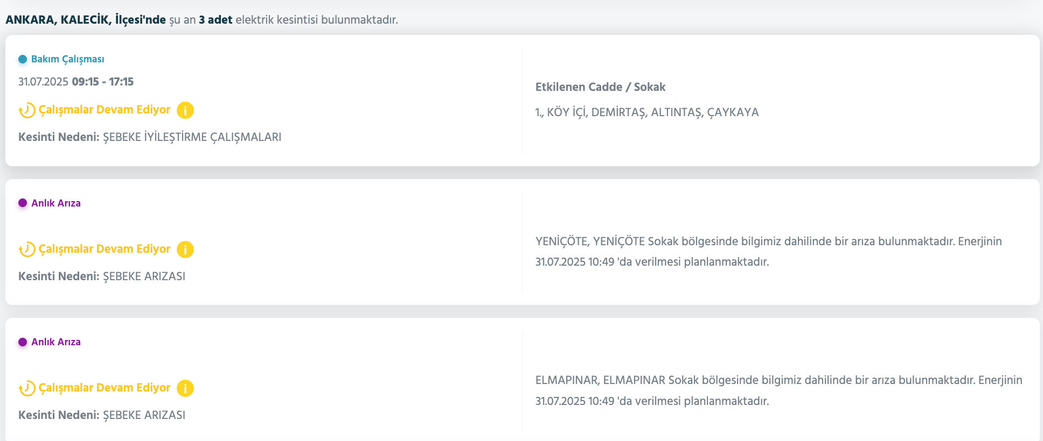Click the purple dot in the ELMAPINAR outage card
The width and height of the screenshot is (1043, 441).
(23, 342)
